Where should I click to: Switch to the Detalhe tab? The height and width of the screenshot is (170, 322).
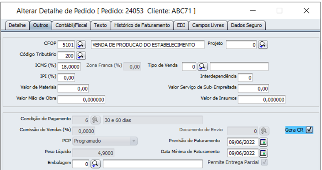(x=17, y=25)
